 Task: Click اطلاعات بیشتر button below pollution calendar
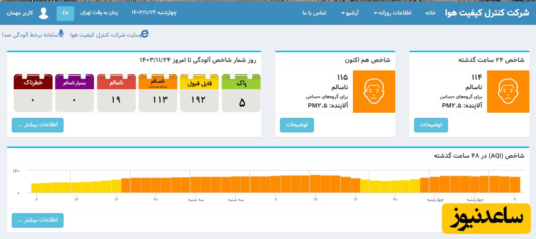(x=38, y=125)
